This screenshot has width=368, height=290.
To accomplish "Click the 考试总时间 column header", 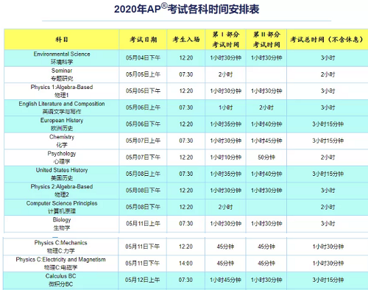I will 328,40.
